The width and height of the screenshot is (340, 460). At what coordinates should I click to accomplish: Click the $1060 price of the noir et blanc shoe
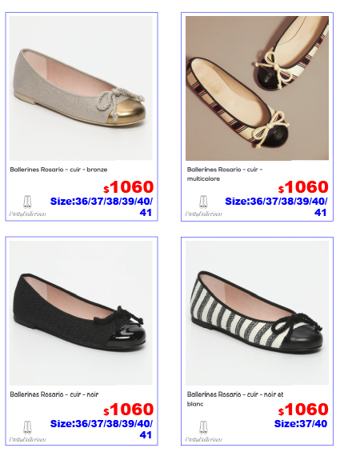click(x=303, y=410)
